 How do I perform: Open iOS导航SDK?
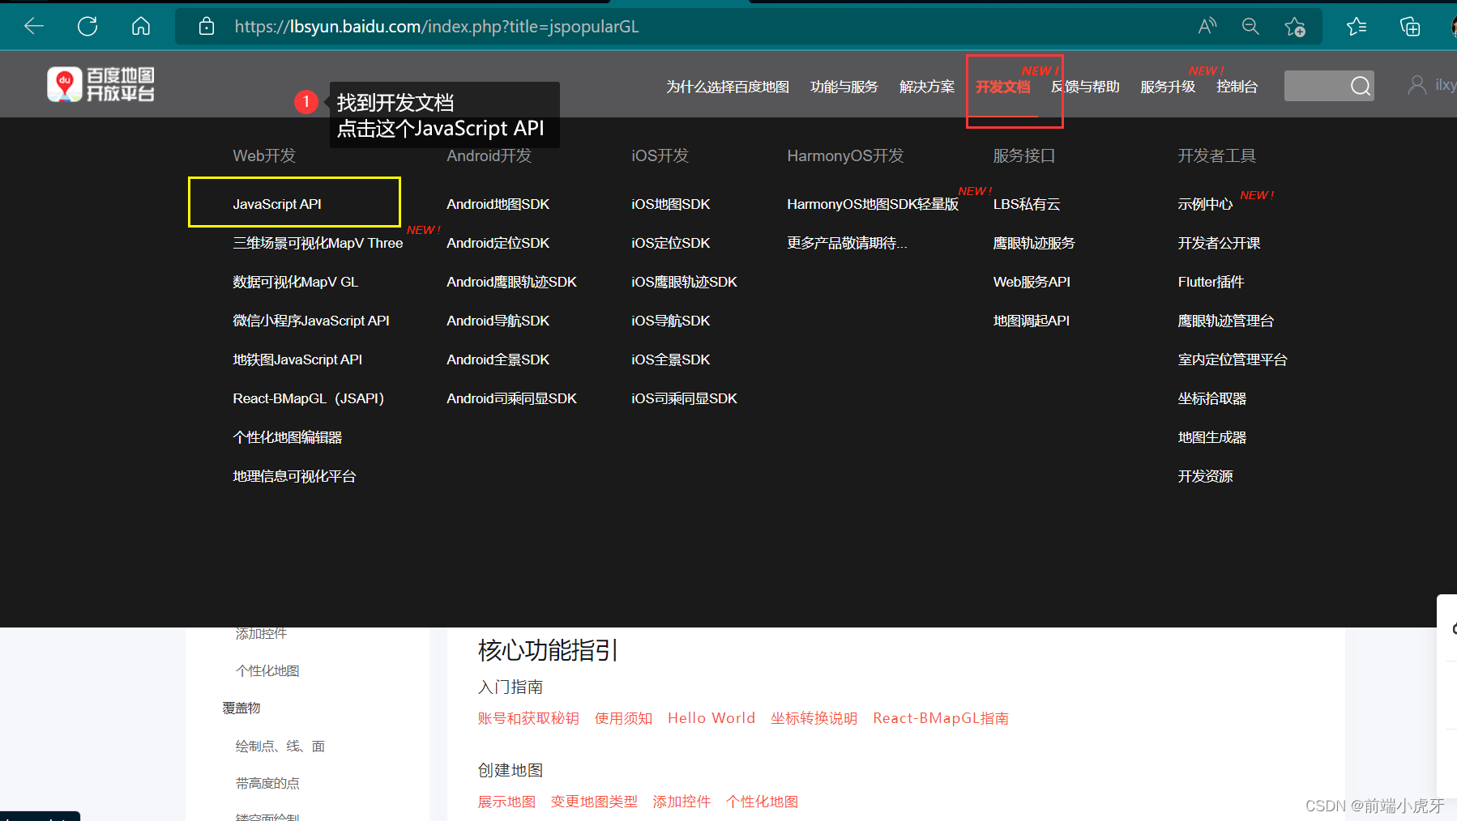pyautogui.click(x=670, y=321)
